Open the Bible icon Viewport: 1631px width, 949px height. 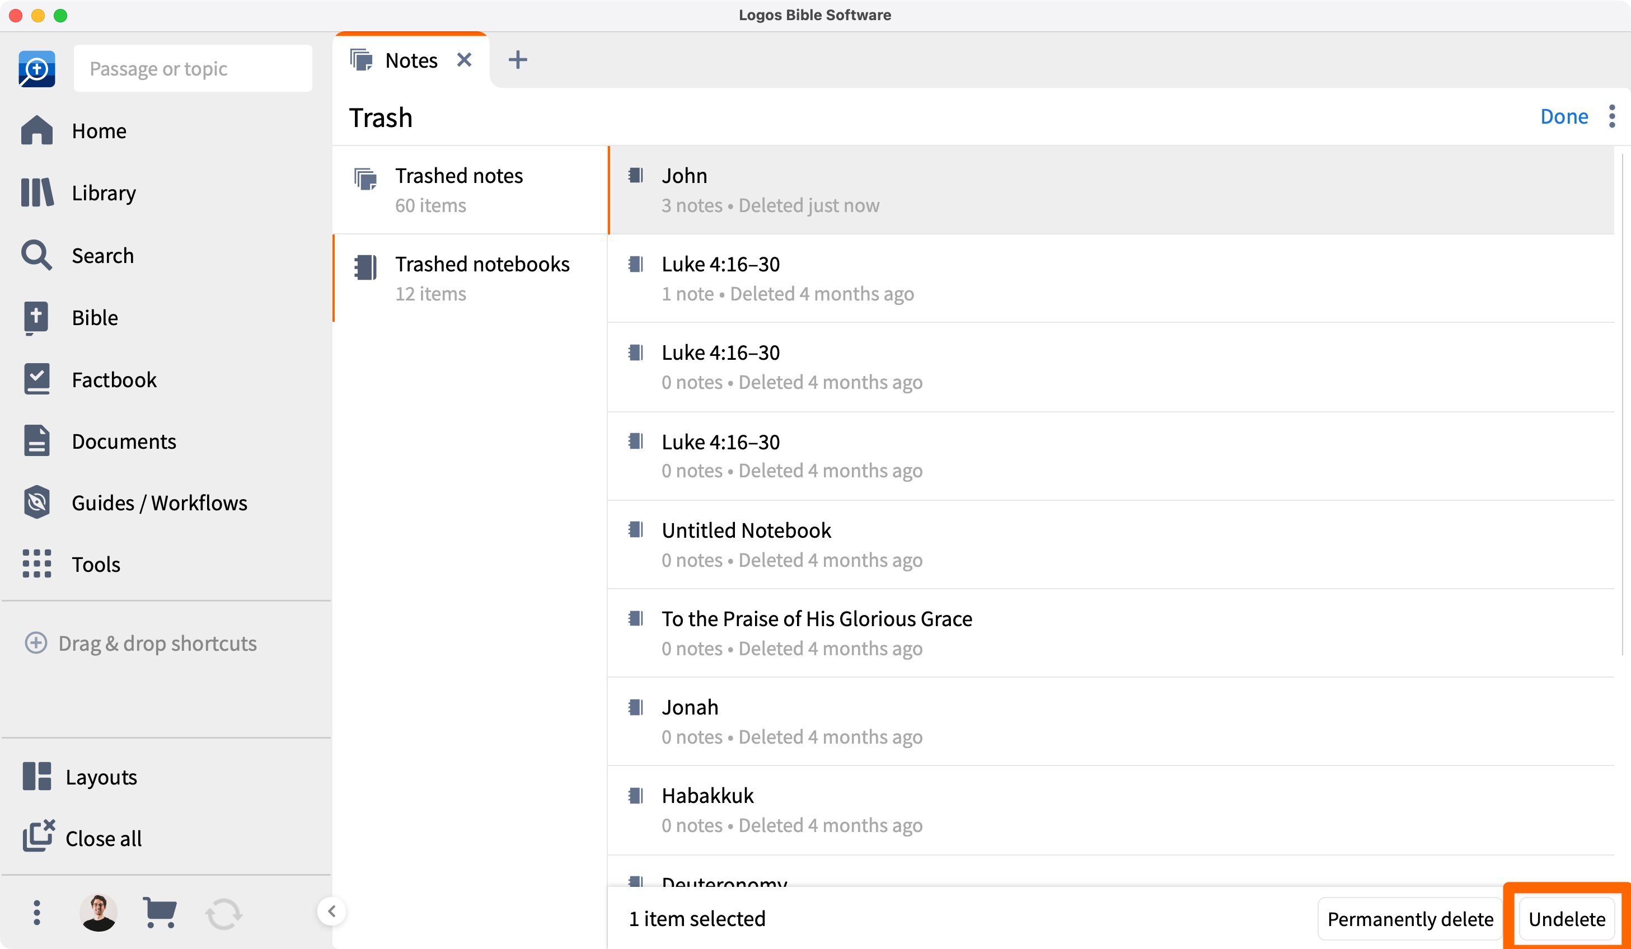36,318
